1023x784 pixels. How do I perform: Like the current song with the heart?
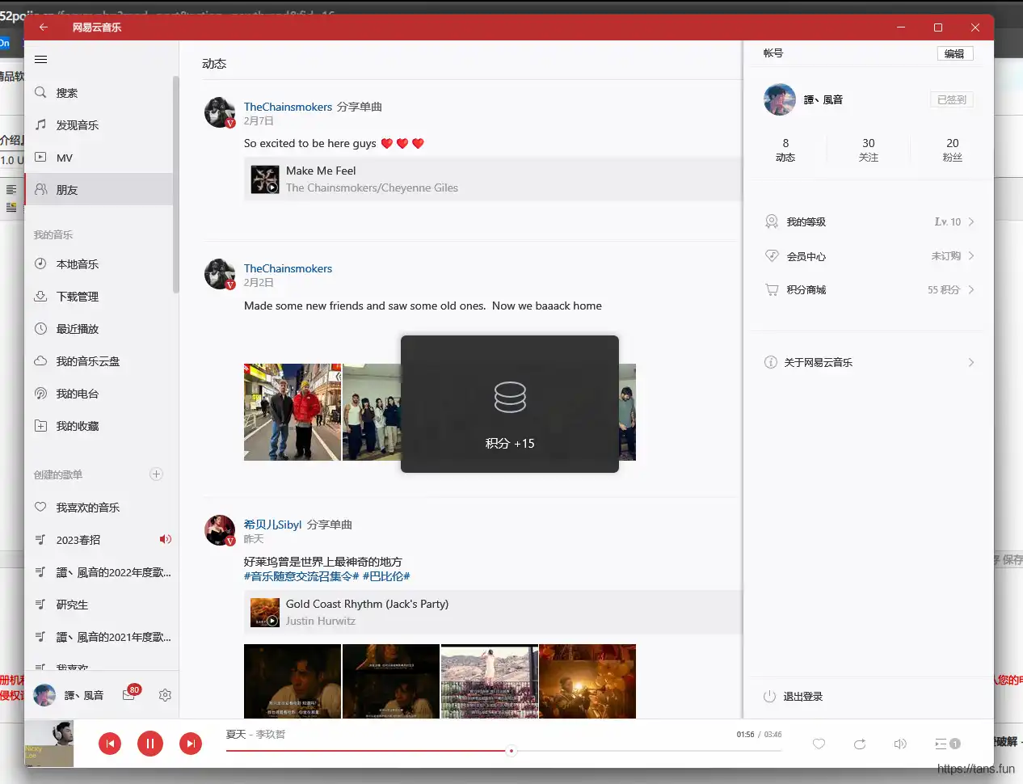click(819, 744)
